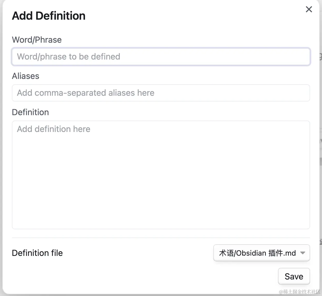The width and height of the screenshot is (322, 296).
Task: Close the Add Definition dialog
Action: 309,10
